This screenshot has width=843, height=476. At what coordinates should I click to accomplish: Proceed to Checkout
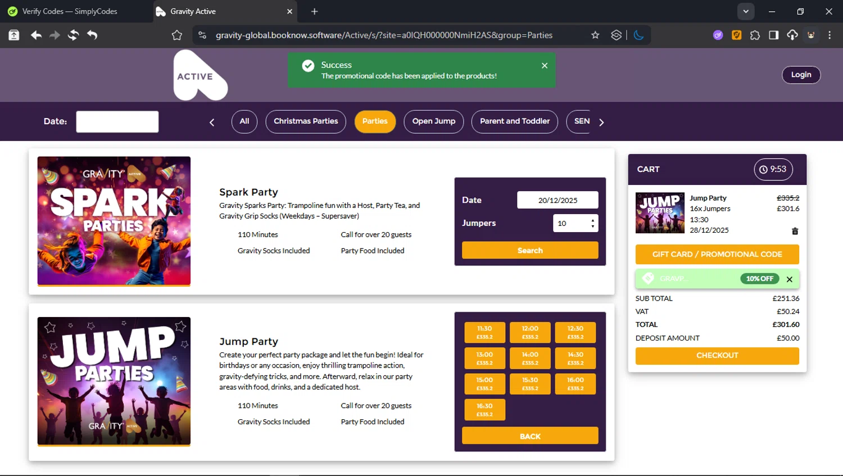(x=717, y=356)
